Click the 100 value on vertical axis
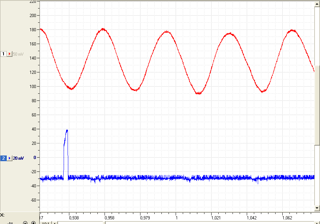Image resolution: width=320 pixels, height=224 pixels. pyautogui.click(x=33, y=87)
